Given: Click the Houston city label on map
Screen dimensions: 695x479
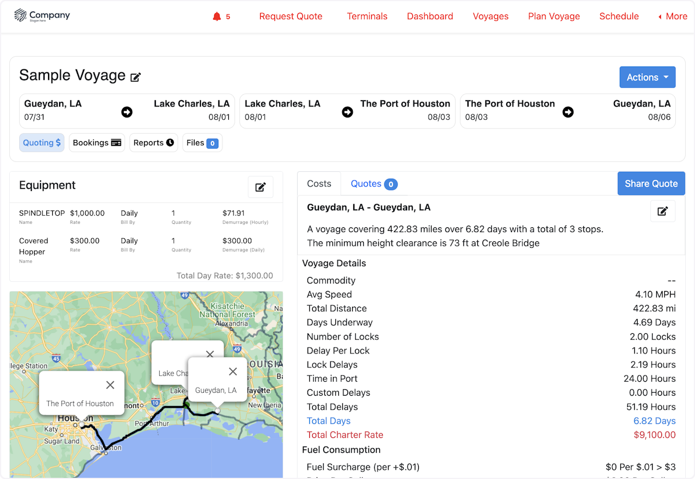Looking at the screenshot, I should click(x=75, y=418).
